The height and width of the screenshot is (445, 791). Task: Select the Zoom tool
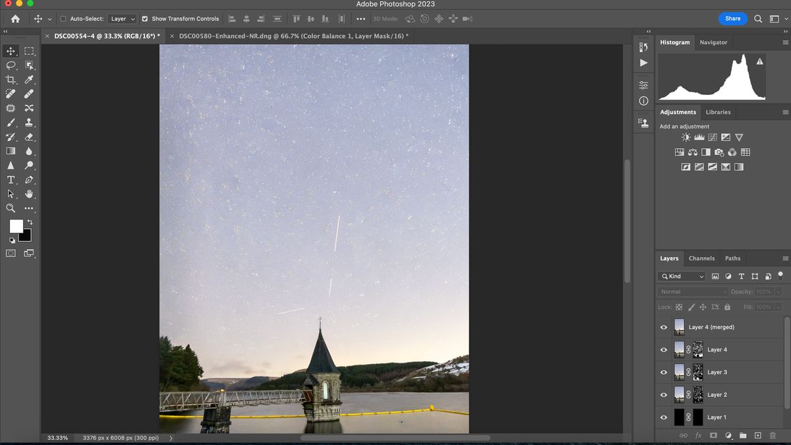point(11,208)
